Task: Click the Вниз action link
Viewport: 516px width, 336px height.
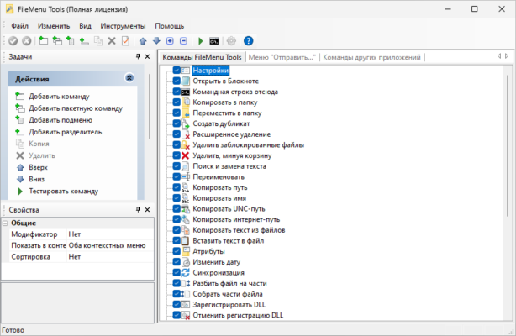Action: (36, 180)
